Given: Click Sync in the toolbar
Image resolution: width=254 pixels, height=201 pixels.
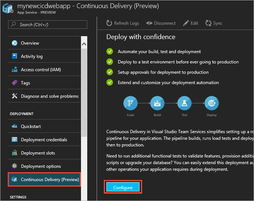Looking at the screenshot, I should (x=214, y=23).
